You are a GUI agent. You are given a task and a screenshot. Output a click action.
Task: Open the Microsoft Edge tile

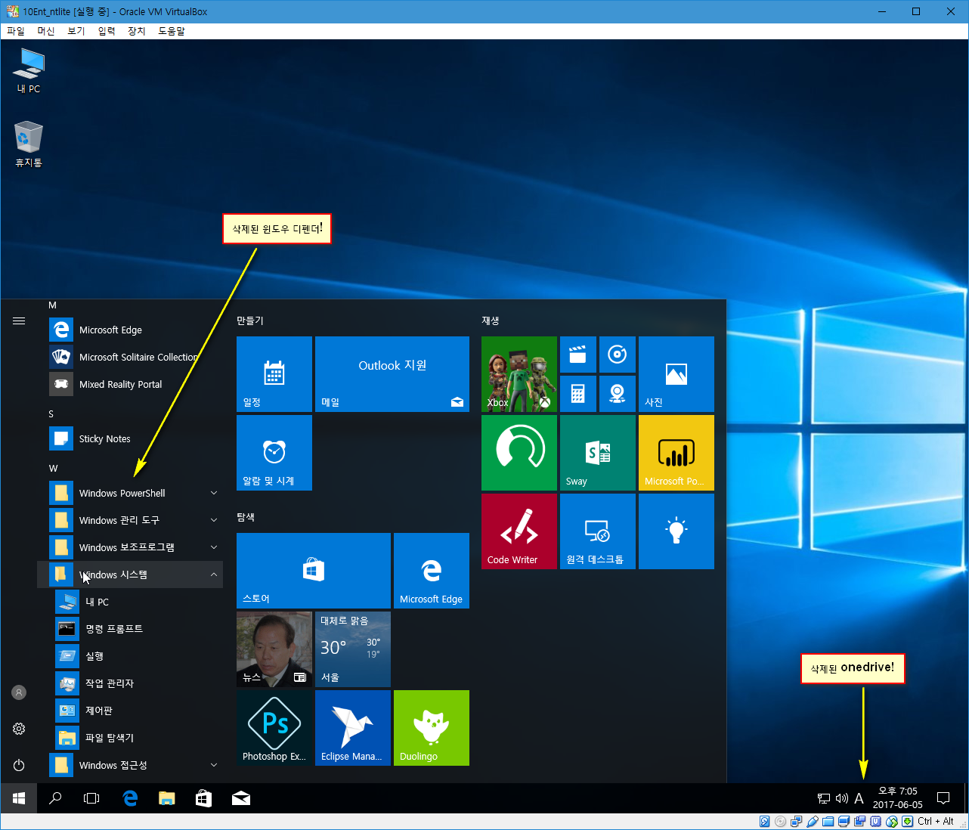coord(431,571)
